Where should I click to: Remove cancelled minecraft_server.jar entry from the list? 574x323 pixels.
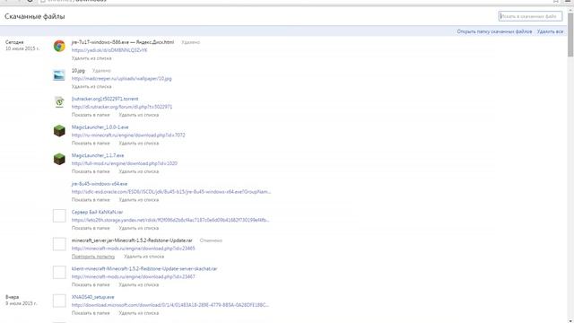(x=143, y=257)
